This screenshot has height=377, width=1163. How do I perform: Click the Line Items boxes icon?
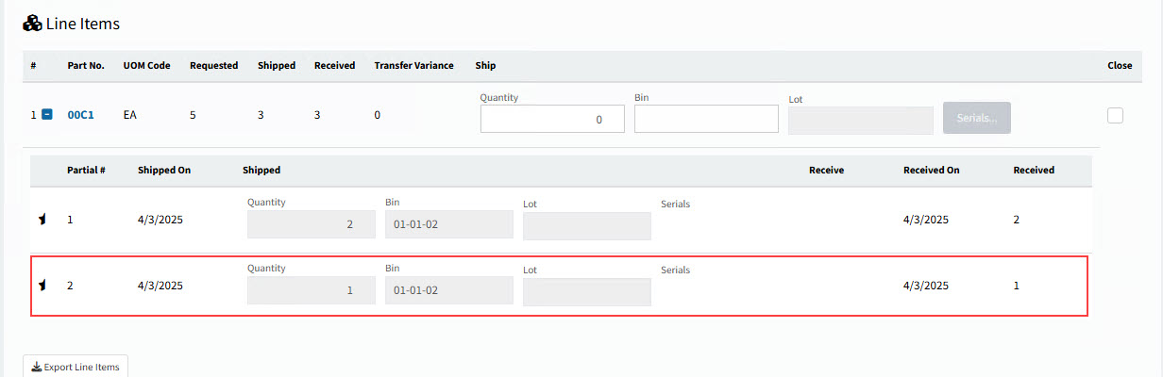pyautogui.click(x=32, y=24)
